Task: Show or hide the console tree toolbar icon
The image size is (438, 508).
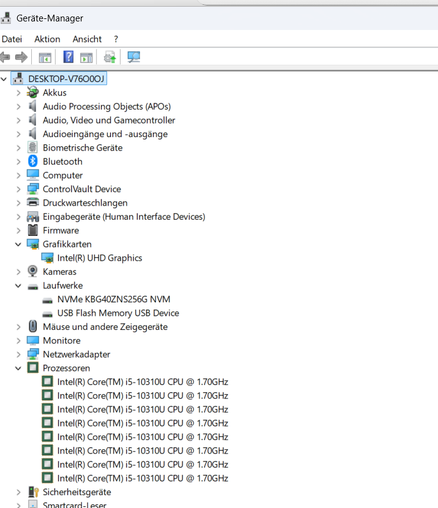Action: point(45,58)
